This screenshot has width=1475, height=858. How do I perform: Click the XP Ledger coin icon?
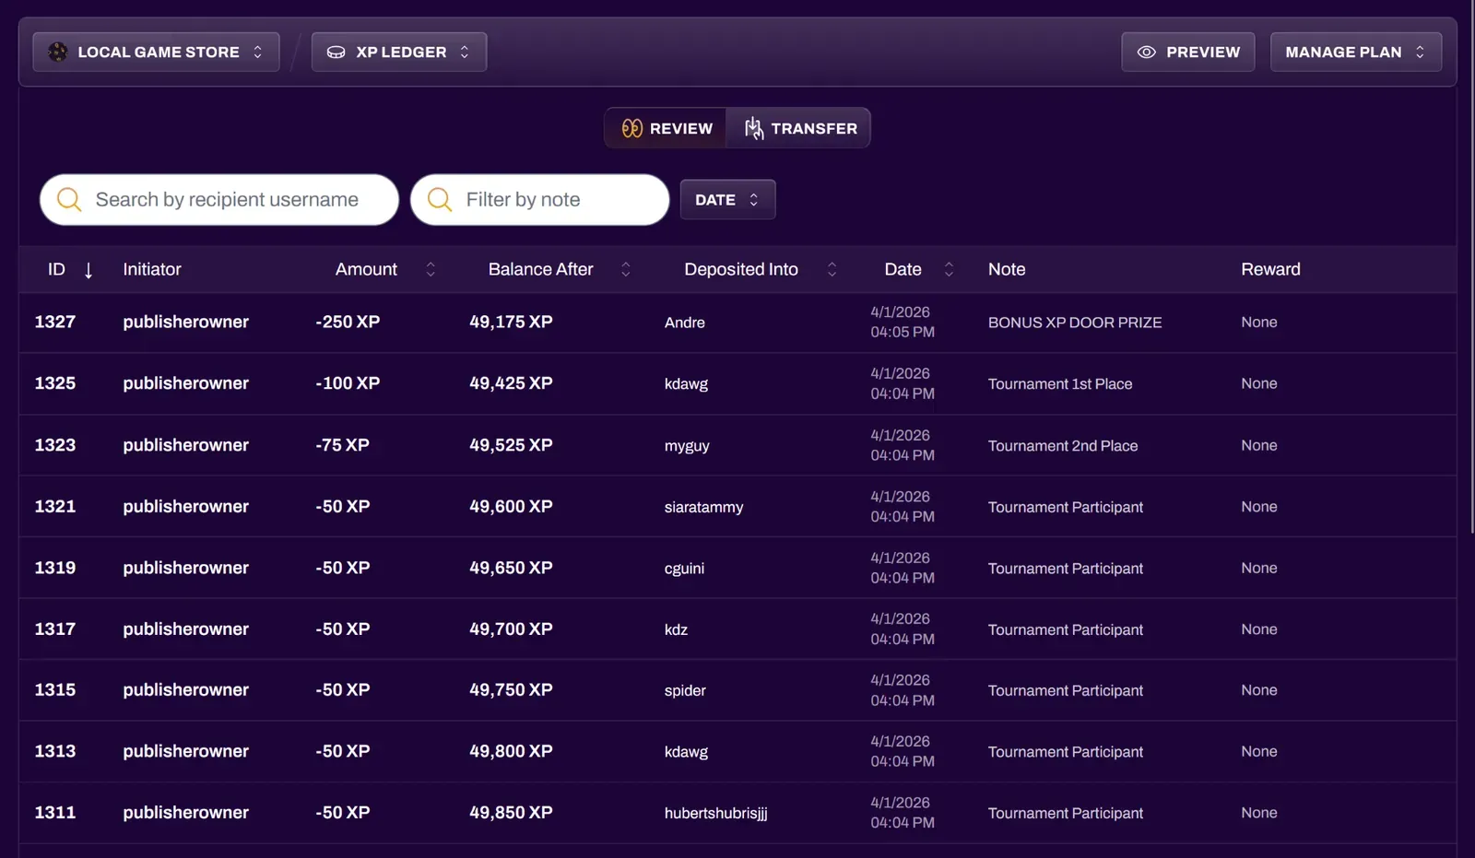336,53
